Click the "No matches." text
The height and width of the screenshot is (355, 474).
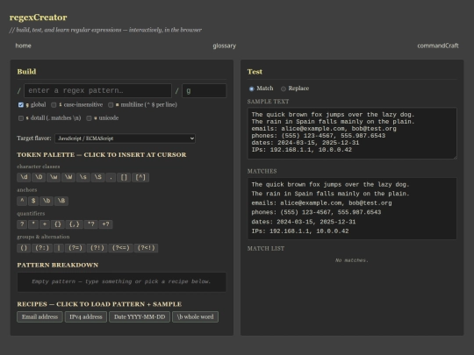(x=352, y=260)
